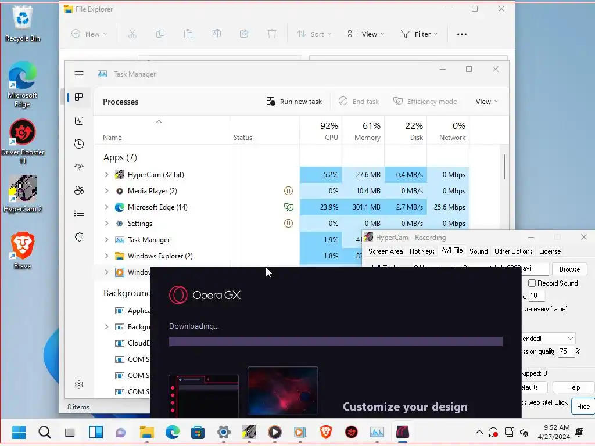Open Details list icon in Task Manager sidebar
The width and height of the screenshot is (595, 446).
point(79,214)
